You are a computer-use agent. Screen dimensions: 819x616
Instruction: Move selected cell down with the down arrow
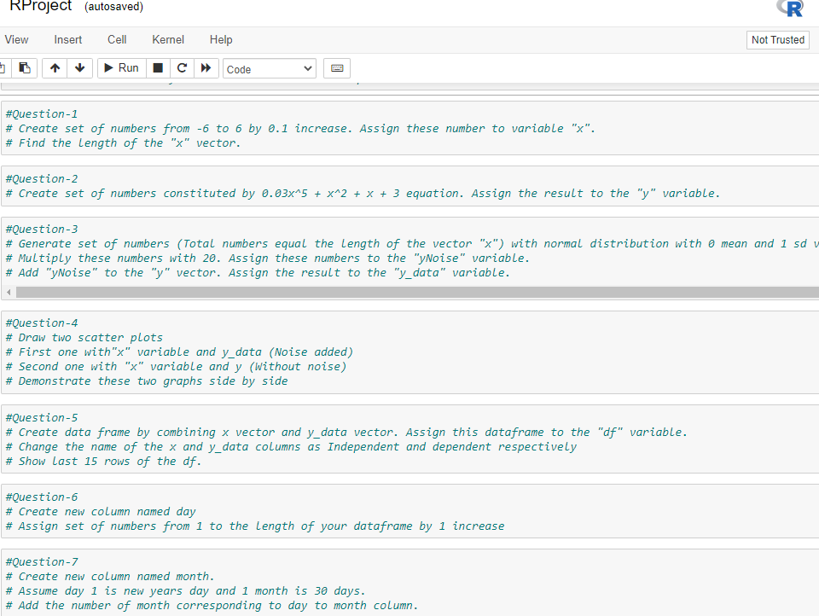[78, 68]
